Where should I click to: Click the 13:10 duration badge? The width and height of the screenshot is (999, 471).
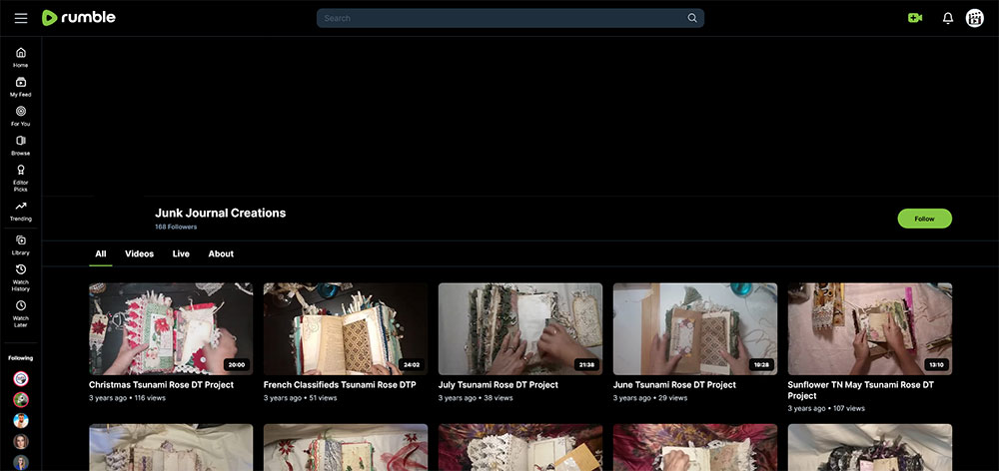935,365
